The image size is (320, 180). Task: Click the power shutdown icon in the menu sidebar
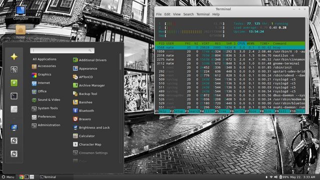pyautogui.click(x=14, y=153)
